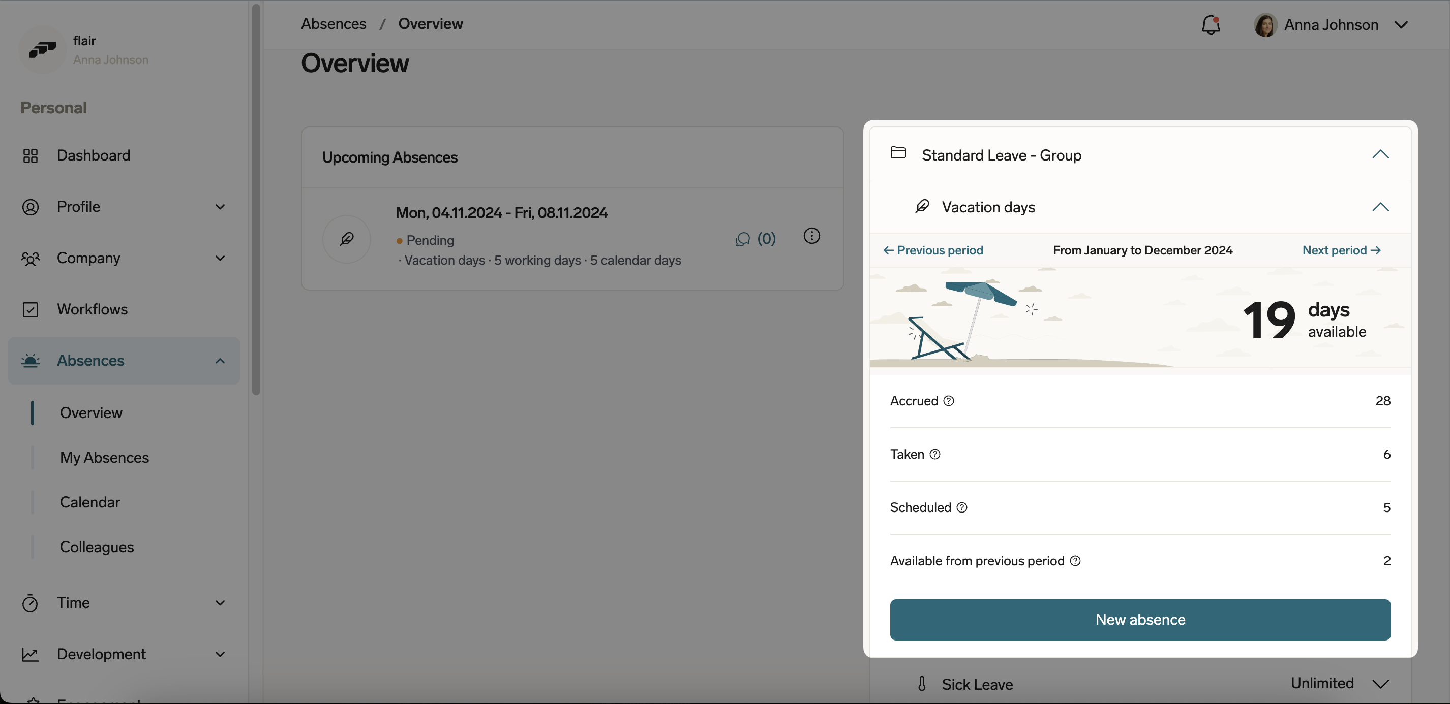Click the Scheduled help question icon

[x=962, y=508]
